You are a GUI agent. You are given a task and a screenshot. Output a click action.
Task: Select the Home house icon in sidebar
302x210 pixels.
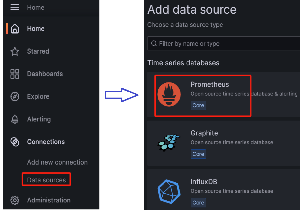coord(15,28)
